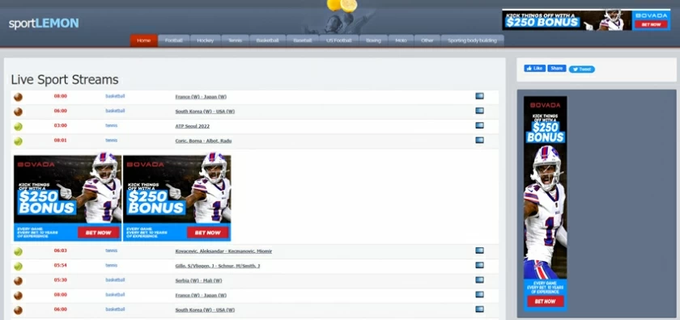Click the tennis category link in the ATP Seoul 2022 row
This screenshot has height=320, width=680.
(112, 125)
